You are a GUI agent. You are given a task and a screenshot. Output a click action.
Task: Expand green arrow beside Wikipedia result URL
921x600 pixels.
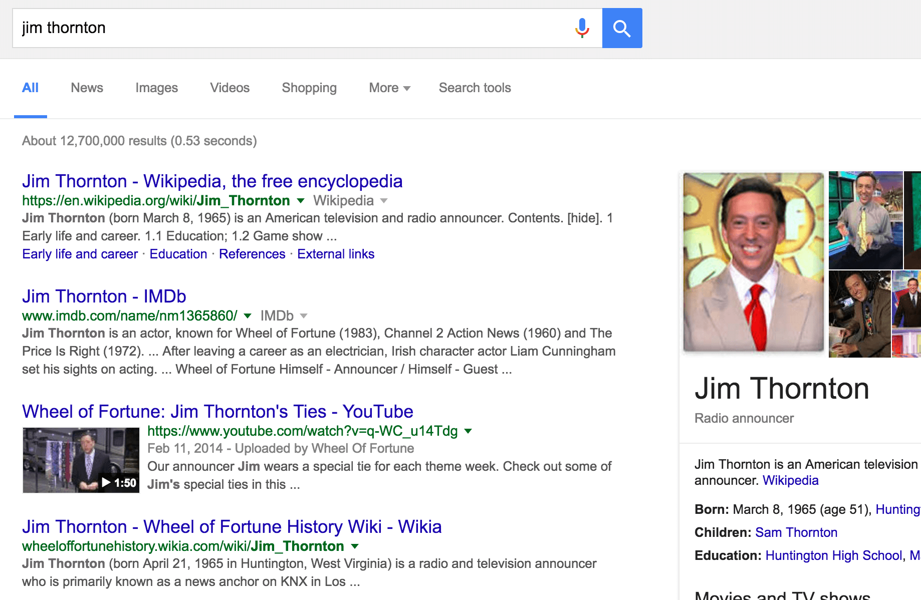pos(301,201)
